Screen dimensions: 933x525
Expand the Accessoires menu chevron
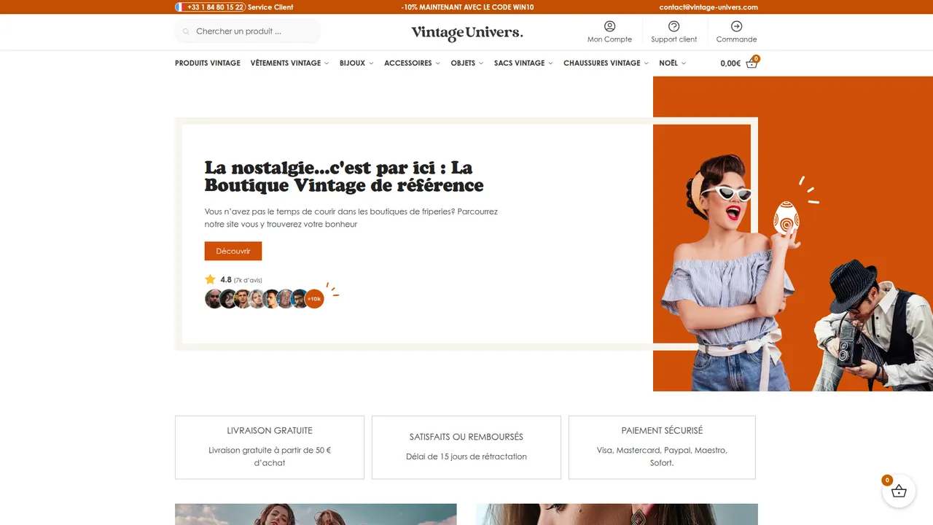click(x=438, y=63)
